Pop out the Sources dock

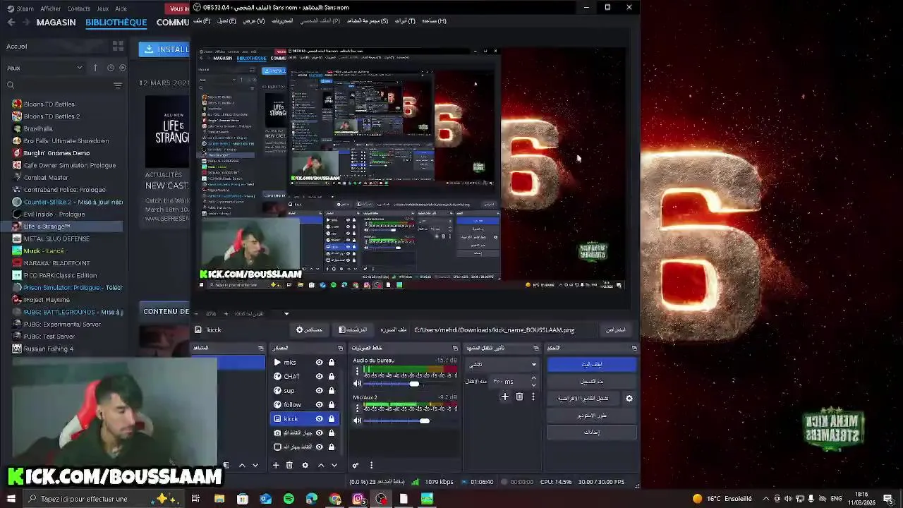click(340, 348)
